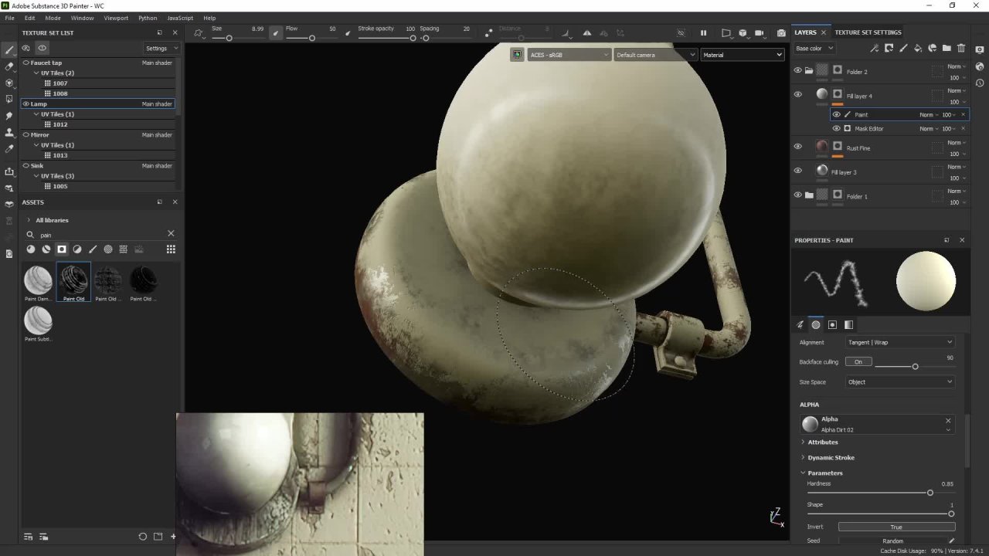Open the Base color channel dropdown
This screenshot has height=556, width=989.
click(814, 48)
